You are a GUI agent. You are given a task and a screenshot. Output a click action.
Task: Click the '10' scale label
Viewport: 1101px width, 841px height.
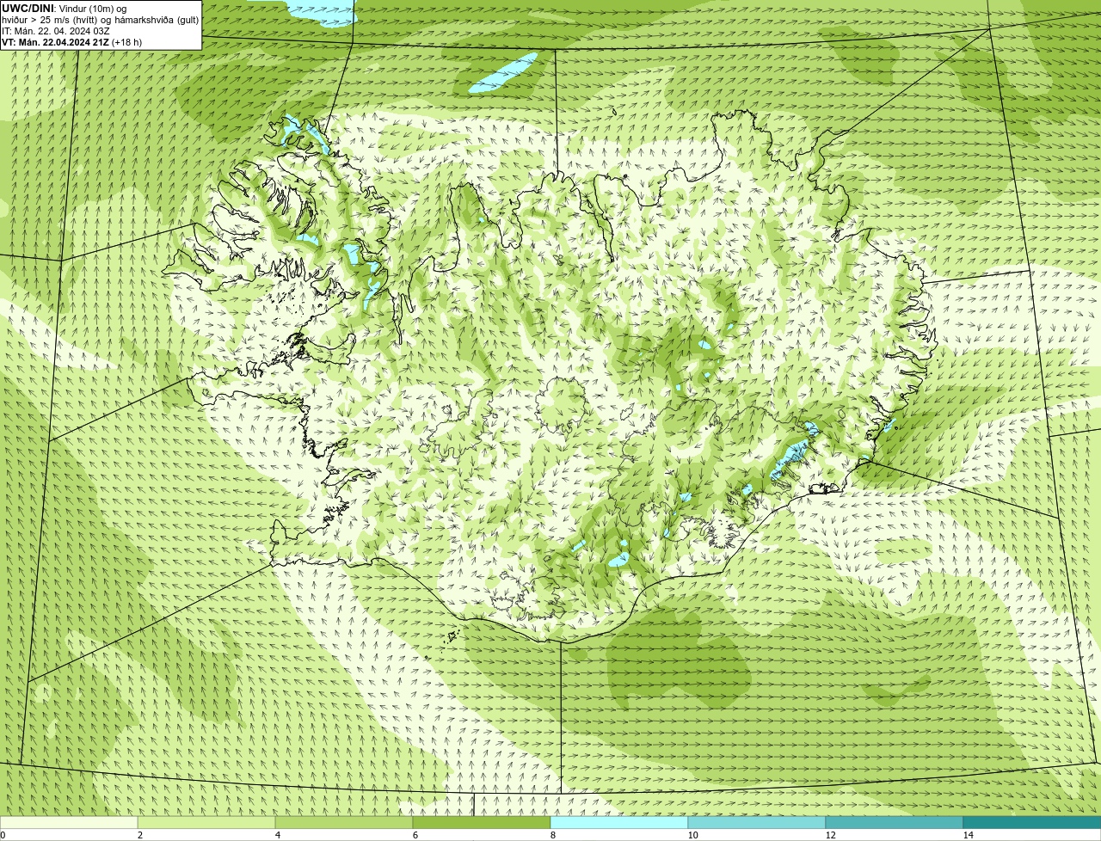tap(692, 835)
